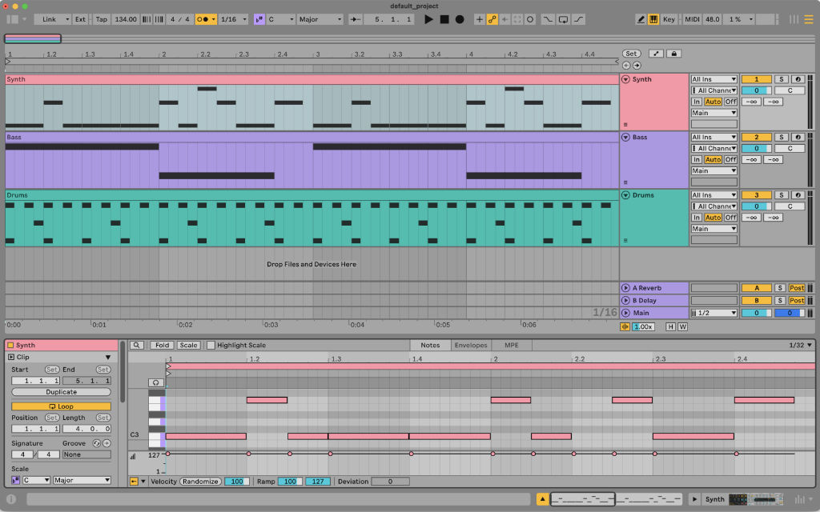Viewport: 820px width, 512px height.
Task: Click the Arrangement Record button
Action: [459, 19]
